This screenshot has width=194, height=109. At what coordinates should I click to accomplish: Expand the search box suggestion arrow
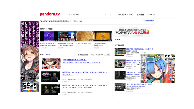106,15
